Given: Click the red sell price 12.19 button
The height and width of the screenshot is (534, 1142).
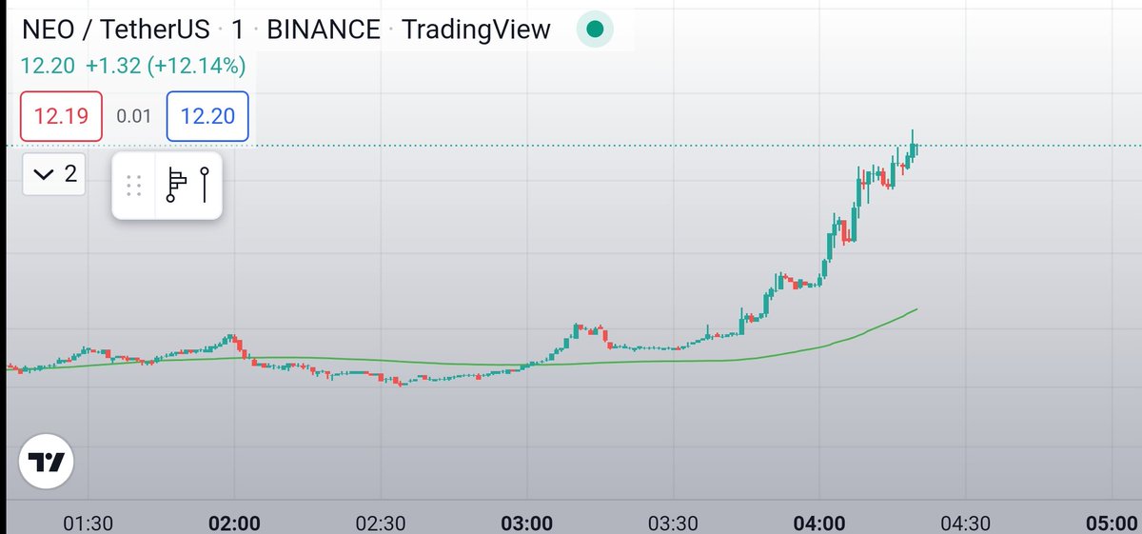Looking at the screenshot, I should [61, 116].
